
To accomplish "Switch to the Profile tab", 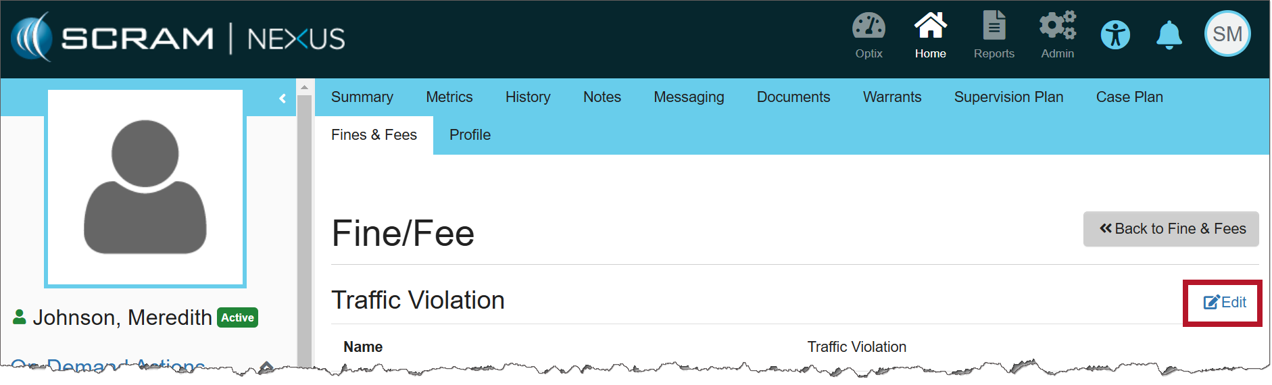I will click(x=470, y=135).
